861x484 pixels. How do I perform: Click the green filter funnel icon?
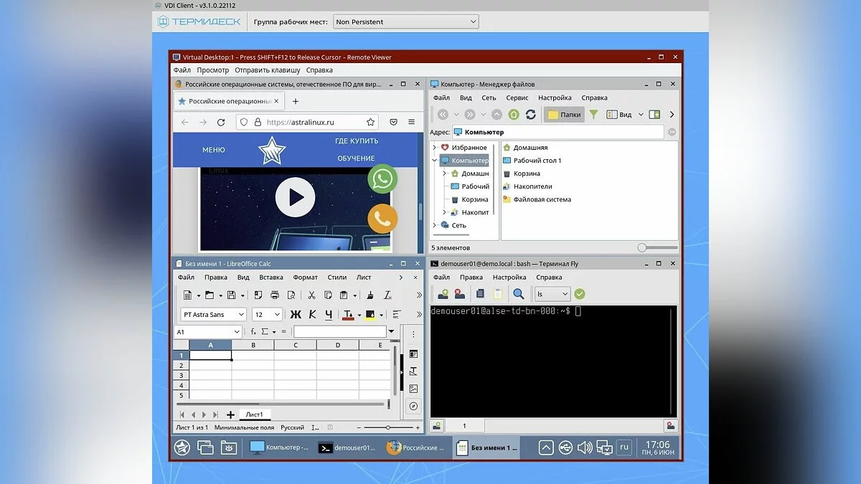[x=593, y=115]
